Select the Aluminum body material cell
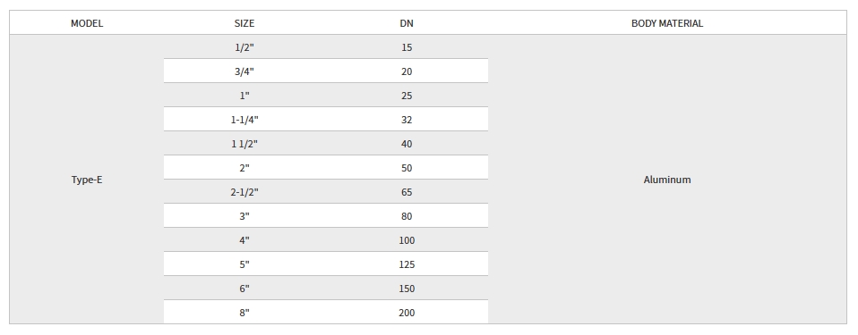This screenshot has height=335, width=858. coord(667,180)
